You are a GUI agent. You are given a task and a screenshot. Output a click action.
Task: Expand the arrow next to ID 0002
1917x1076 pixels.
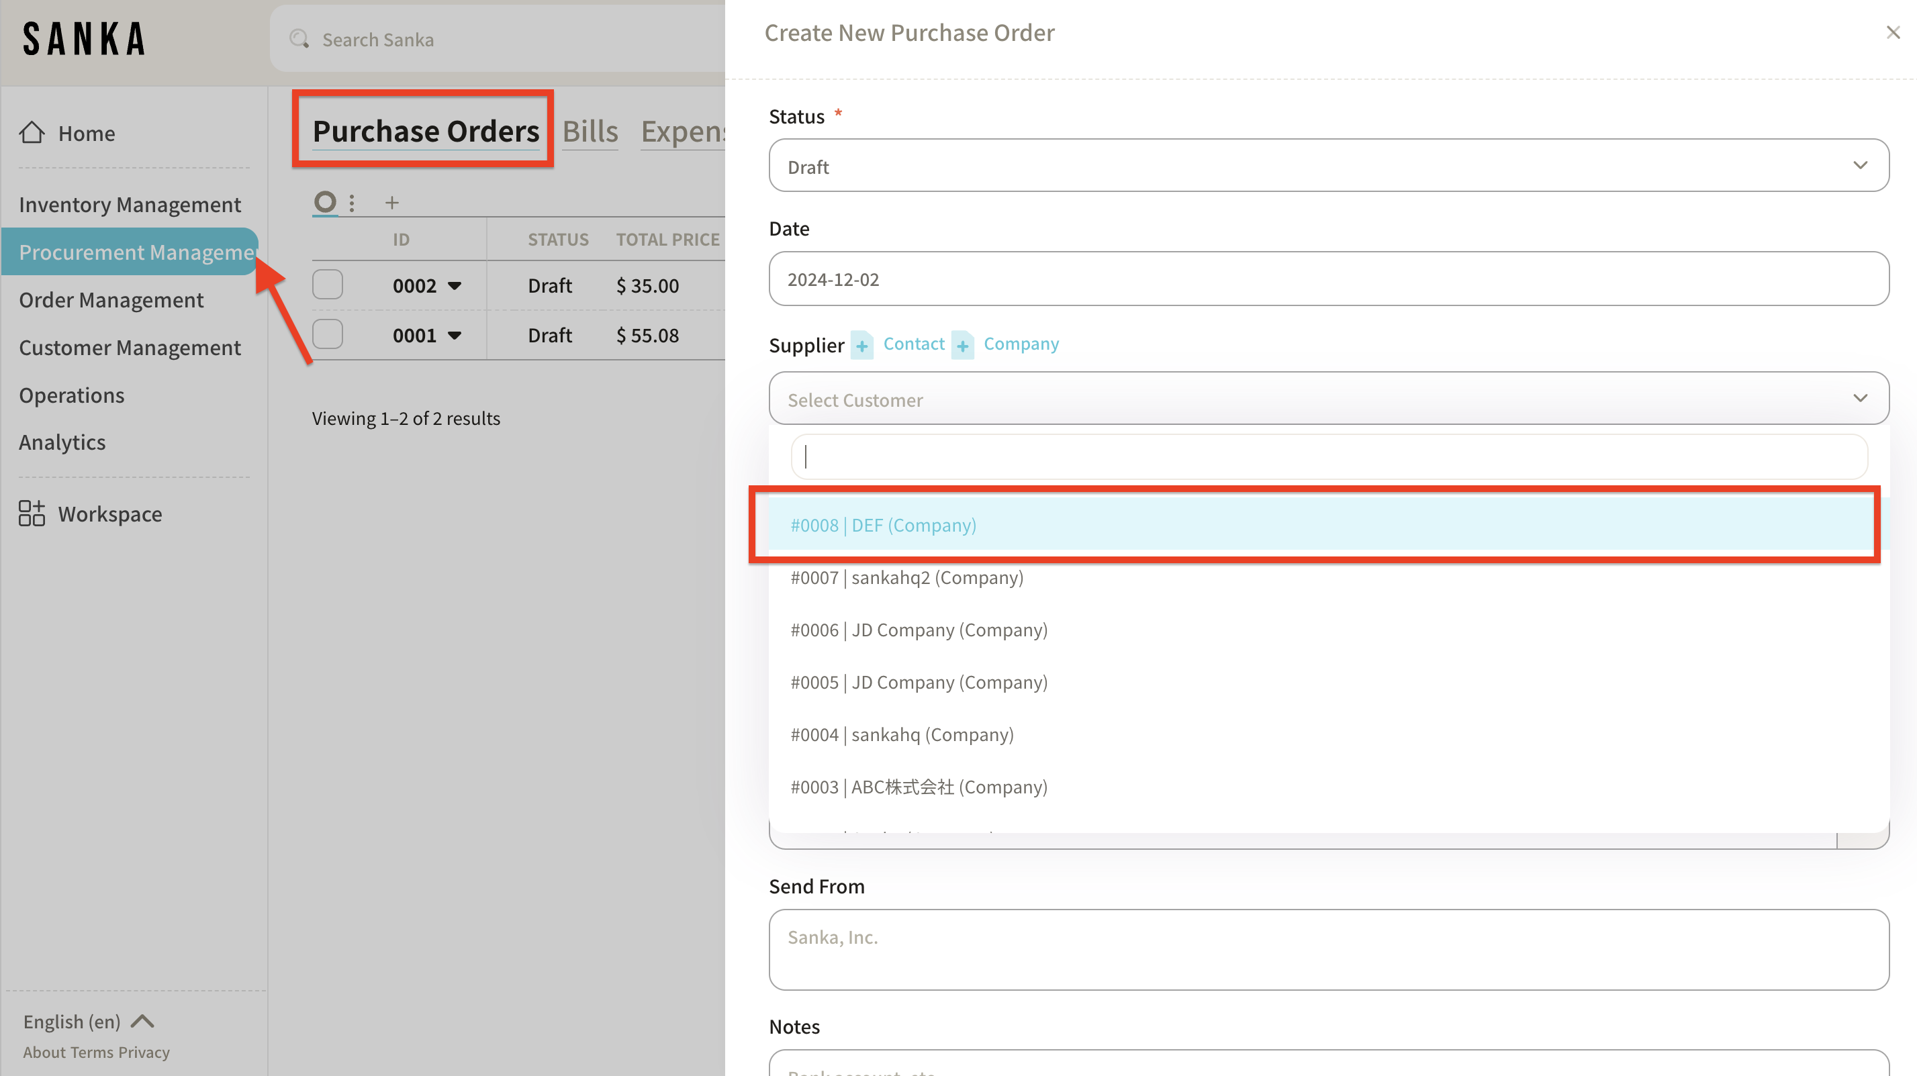point(455,286)
